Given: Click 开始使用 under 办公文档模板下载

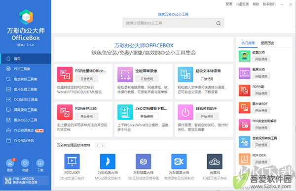Looking at the screenshot, I should click(147, 116).
